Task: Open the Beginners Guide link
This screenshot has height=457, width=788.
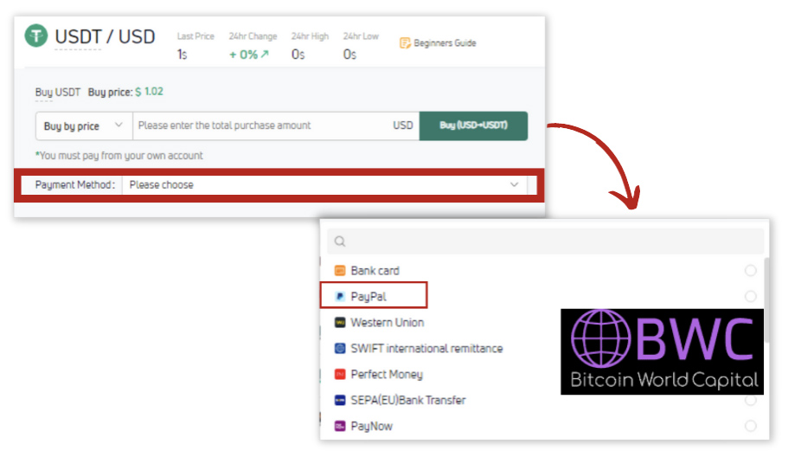Action: click(445, 43)
